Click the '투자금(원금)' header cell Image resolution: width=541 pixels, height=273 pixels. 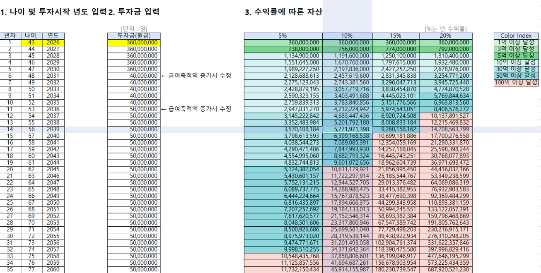click(133, 36)
